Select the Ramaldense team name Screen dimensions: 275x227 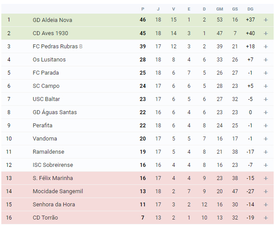48,151
